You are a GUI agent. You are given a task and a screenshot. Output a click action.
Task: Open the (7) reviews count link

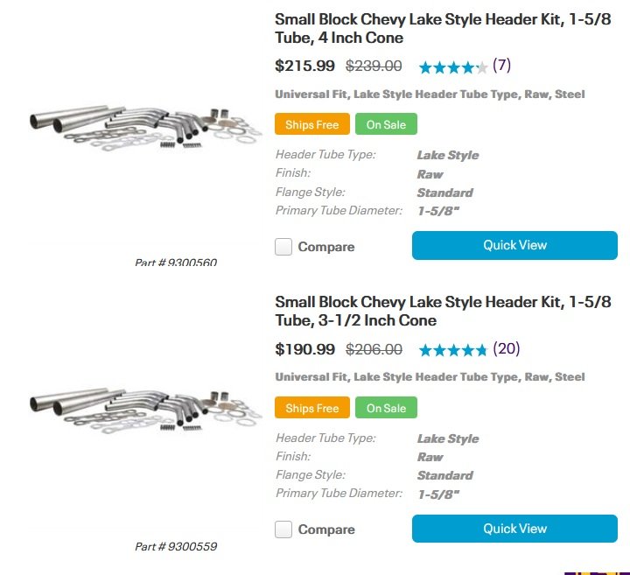(x=501, y=66)
